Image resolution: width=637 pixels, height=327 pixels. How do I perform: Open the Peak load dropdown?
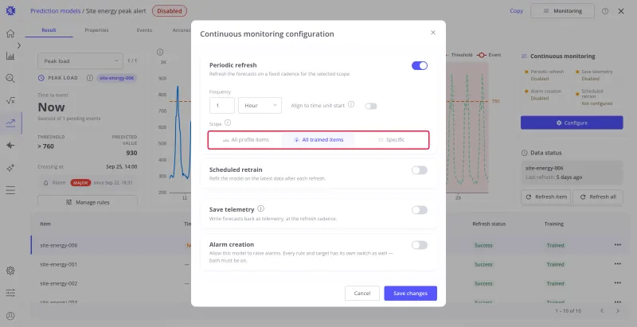(80, 60)
